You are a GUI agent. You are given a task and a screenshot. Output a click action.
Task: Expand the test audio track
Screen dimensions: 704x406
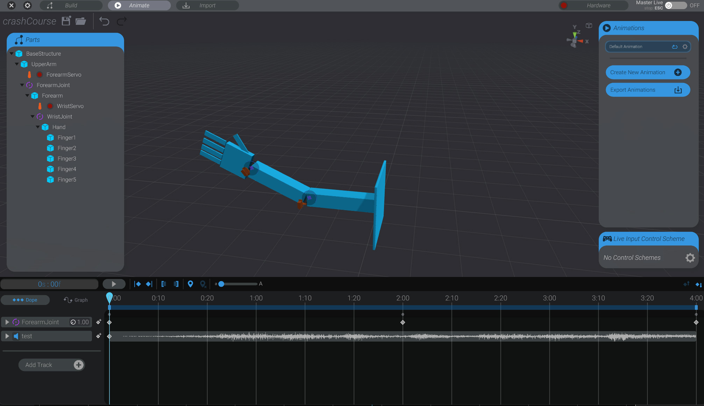pos(7,336)
